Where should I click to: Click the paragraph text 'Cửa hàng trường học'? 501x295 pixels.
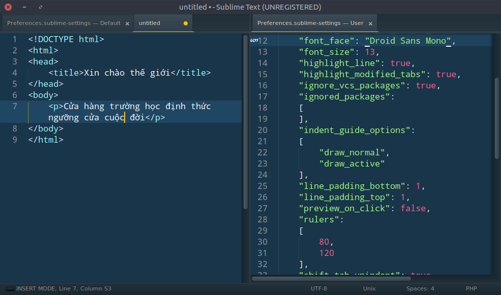112,106
